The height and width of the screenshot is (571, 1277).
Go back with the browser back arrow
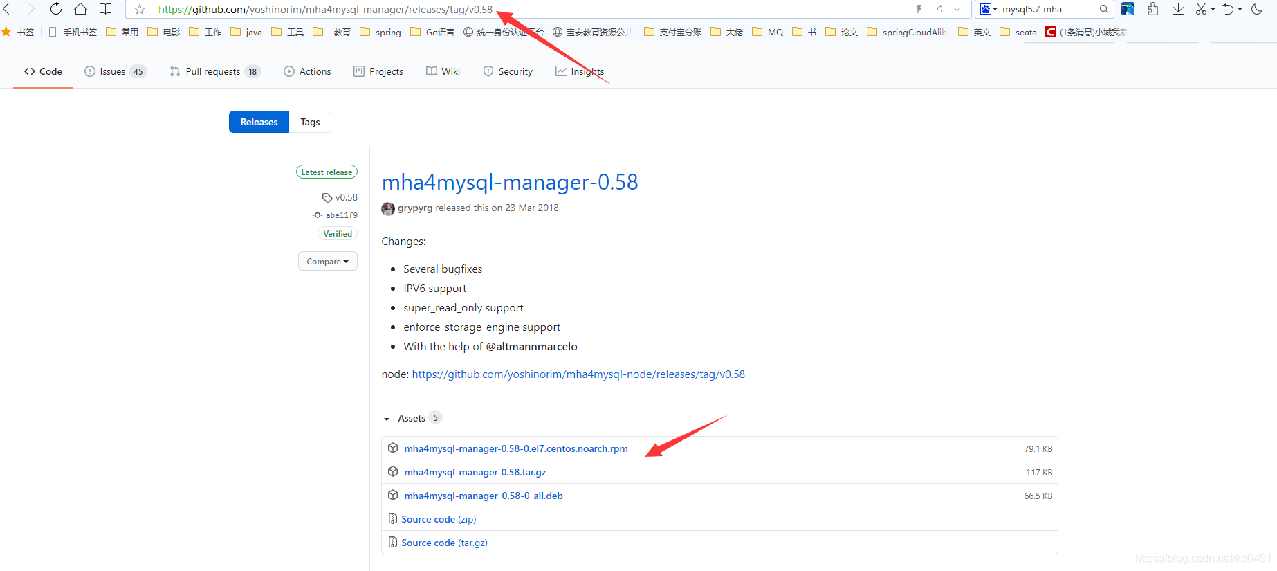coord(7,9)
